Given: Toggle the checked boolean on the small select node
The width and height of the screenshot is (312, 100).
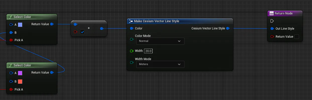Looking at the screenshot, I should (82, 32).
